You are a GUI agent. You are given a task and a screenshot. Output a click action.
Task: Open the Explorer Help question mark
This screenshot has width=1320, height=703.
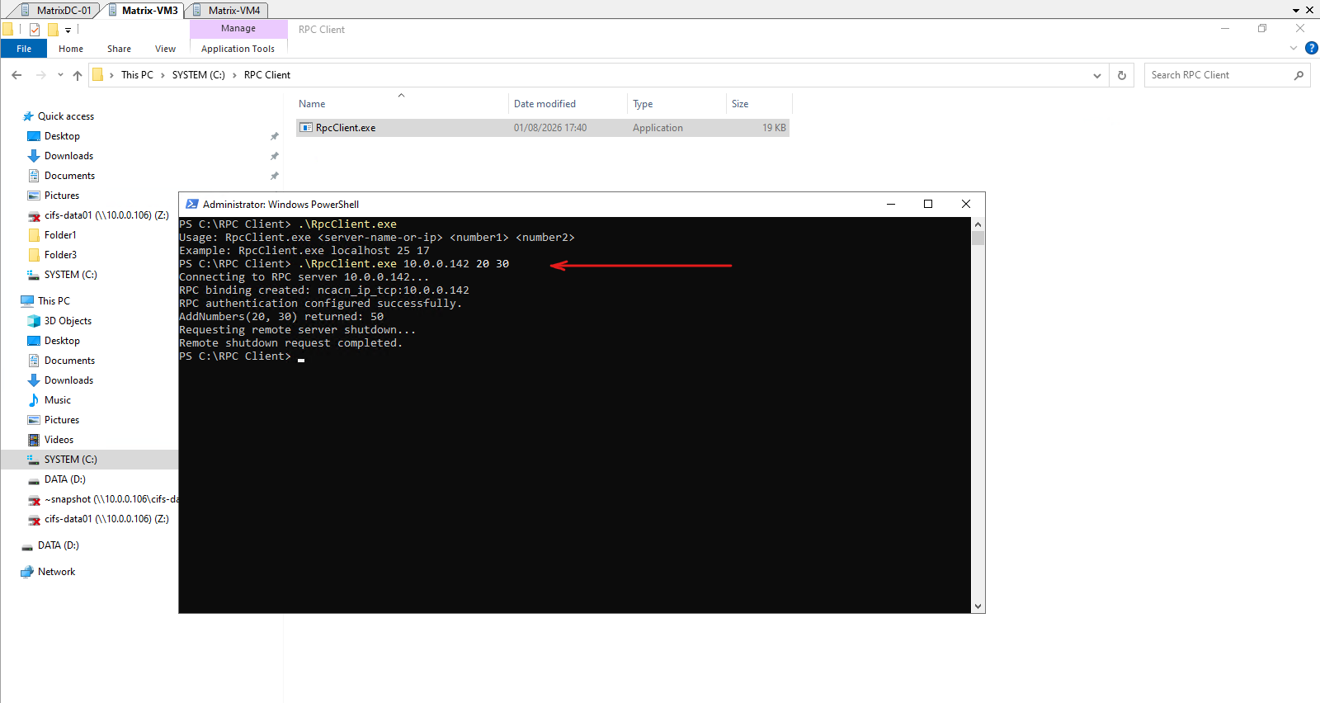pyautogui.click(x=1312, y=48)
